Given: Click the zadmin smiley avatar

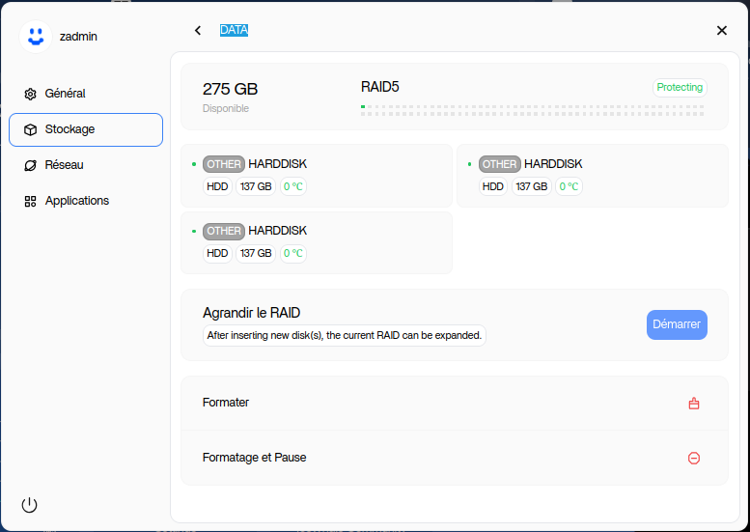Looking at the screenshot, I should [36, 36].
